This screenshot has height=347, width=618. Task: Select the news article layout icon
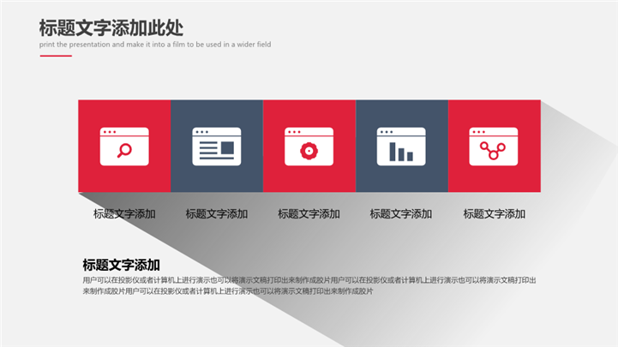[x=217, y=147]
